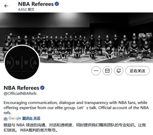Screen dimensions: 153x135
Task: Click the verified badge beside the profile name
Action: point(42,88)
